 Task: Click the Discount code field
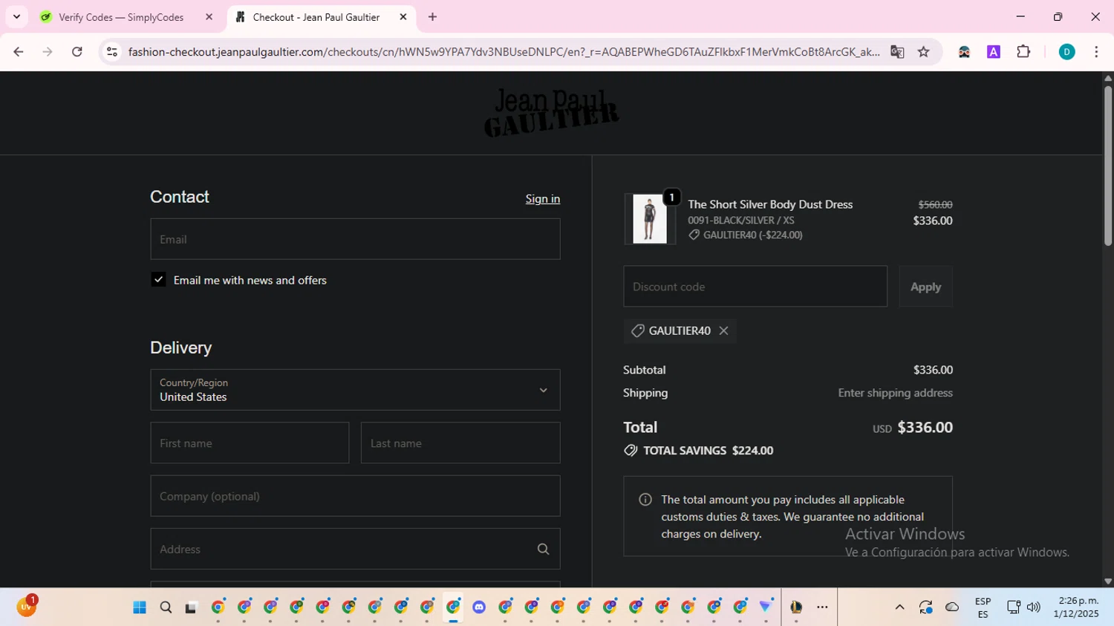[755, 287]
